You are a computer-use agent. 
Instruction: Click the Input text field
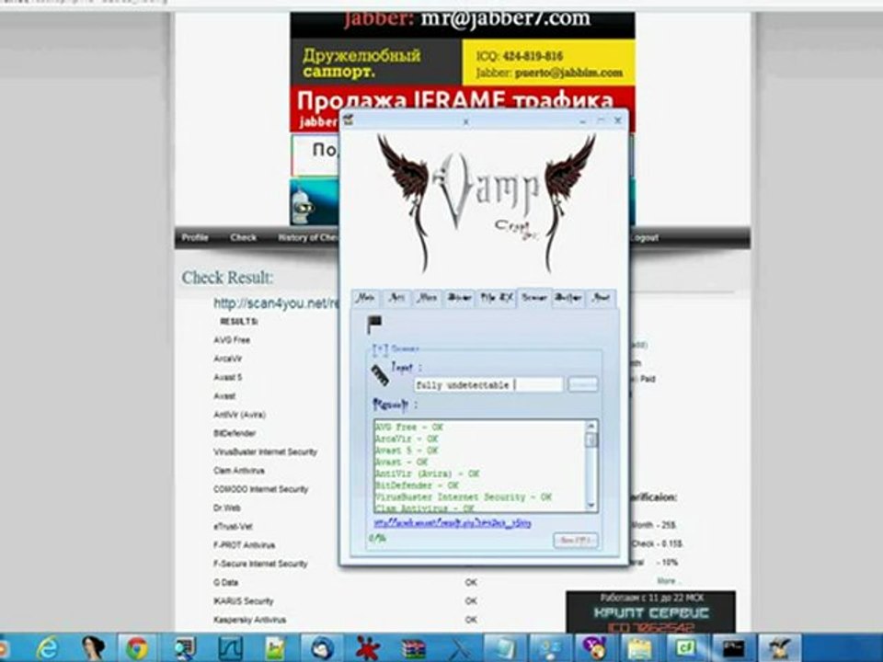point(488,385)
